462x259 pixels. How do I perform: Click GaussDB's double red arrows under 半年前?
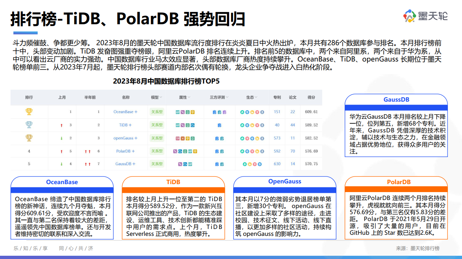click(87, 164)
